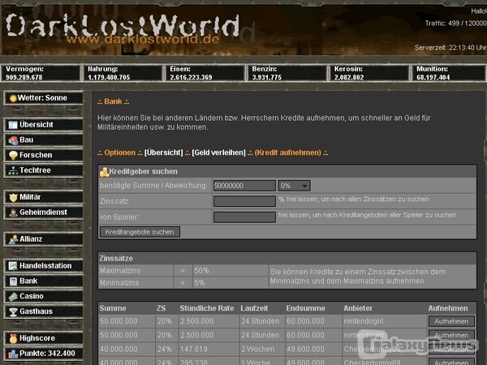Click the Gasthaus cup icon
This screenshot has height=365, width=487.
coord(13,311)
